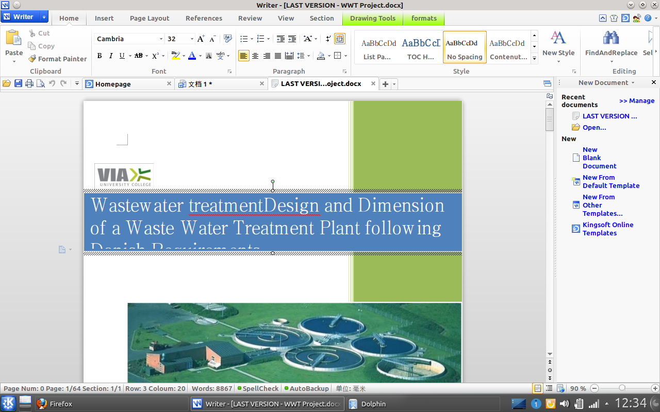Apply bold formatting to text
This screenshot has height=412, width=660.
click(x=100, y=56)
